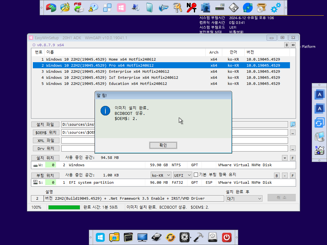Click the up-down stepper in header bar
327x245 pixels.
(x=287, y=45)
